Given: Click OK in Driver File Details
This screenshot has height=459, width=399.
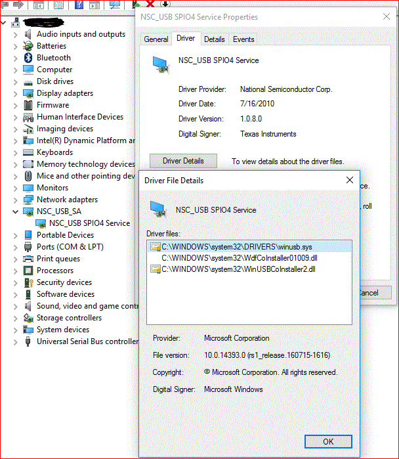Looking at the screenshot, I should (328, 441).
